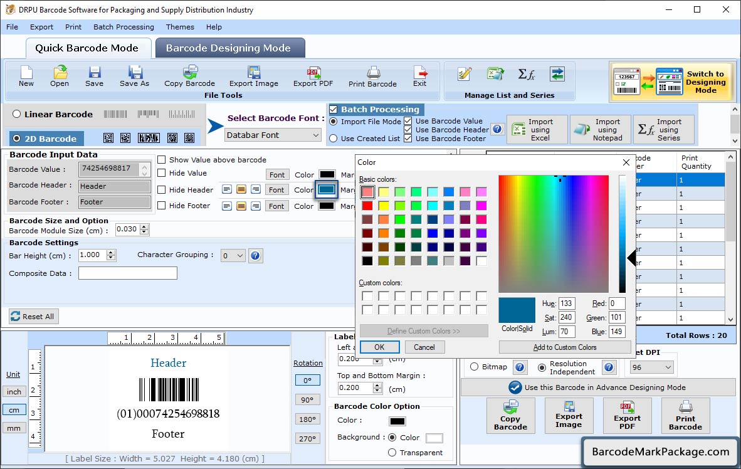The image size is (741, 469).
Task: Adjust the Bar Height stepper
Action: click(x=110, y=255)
